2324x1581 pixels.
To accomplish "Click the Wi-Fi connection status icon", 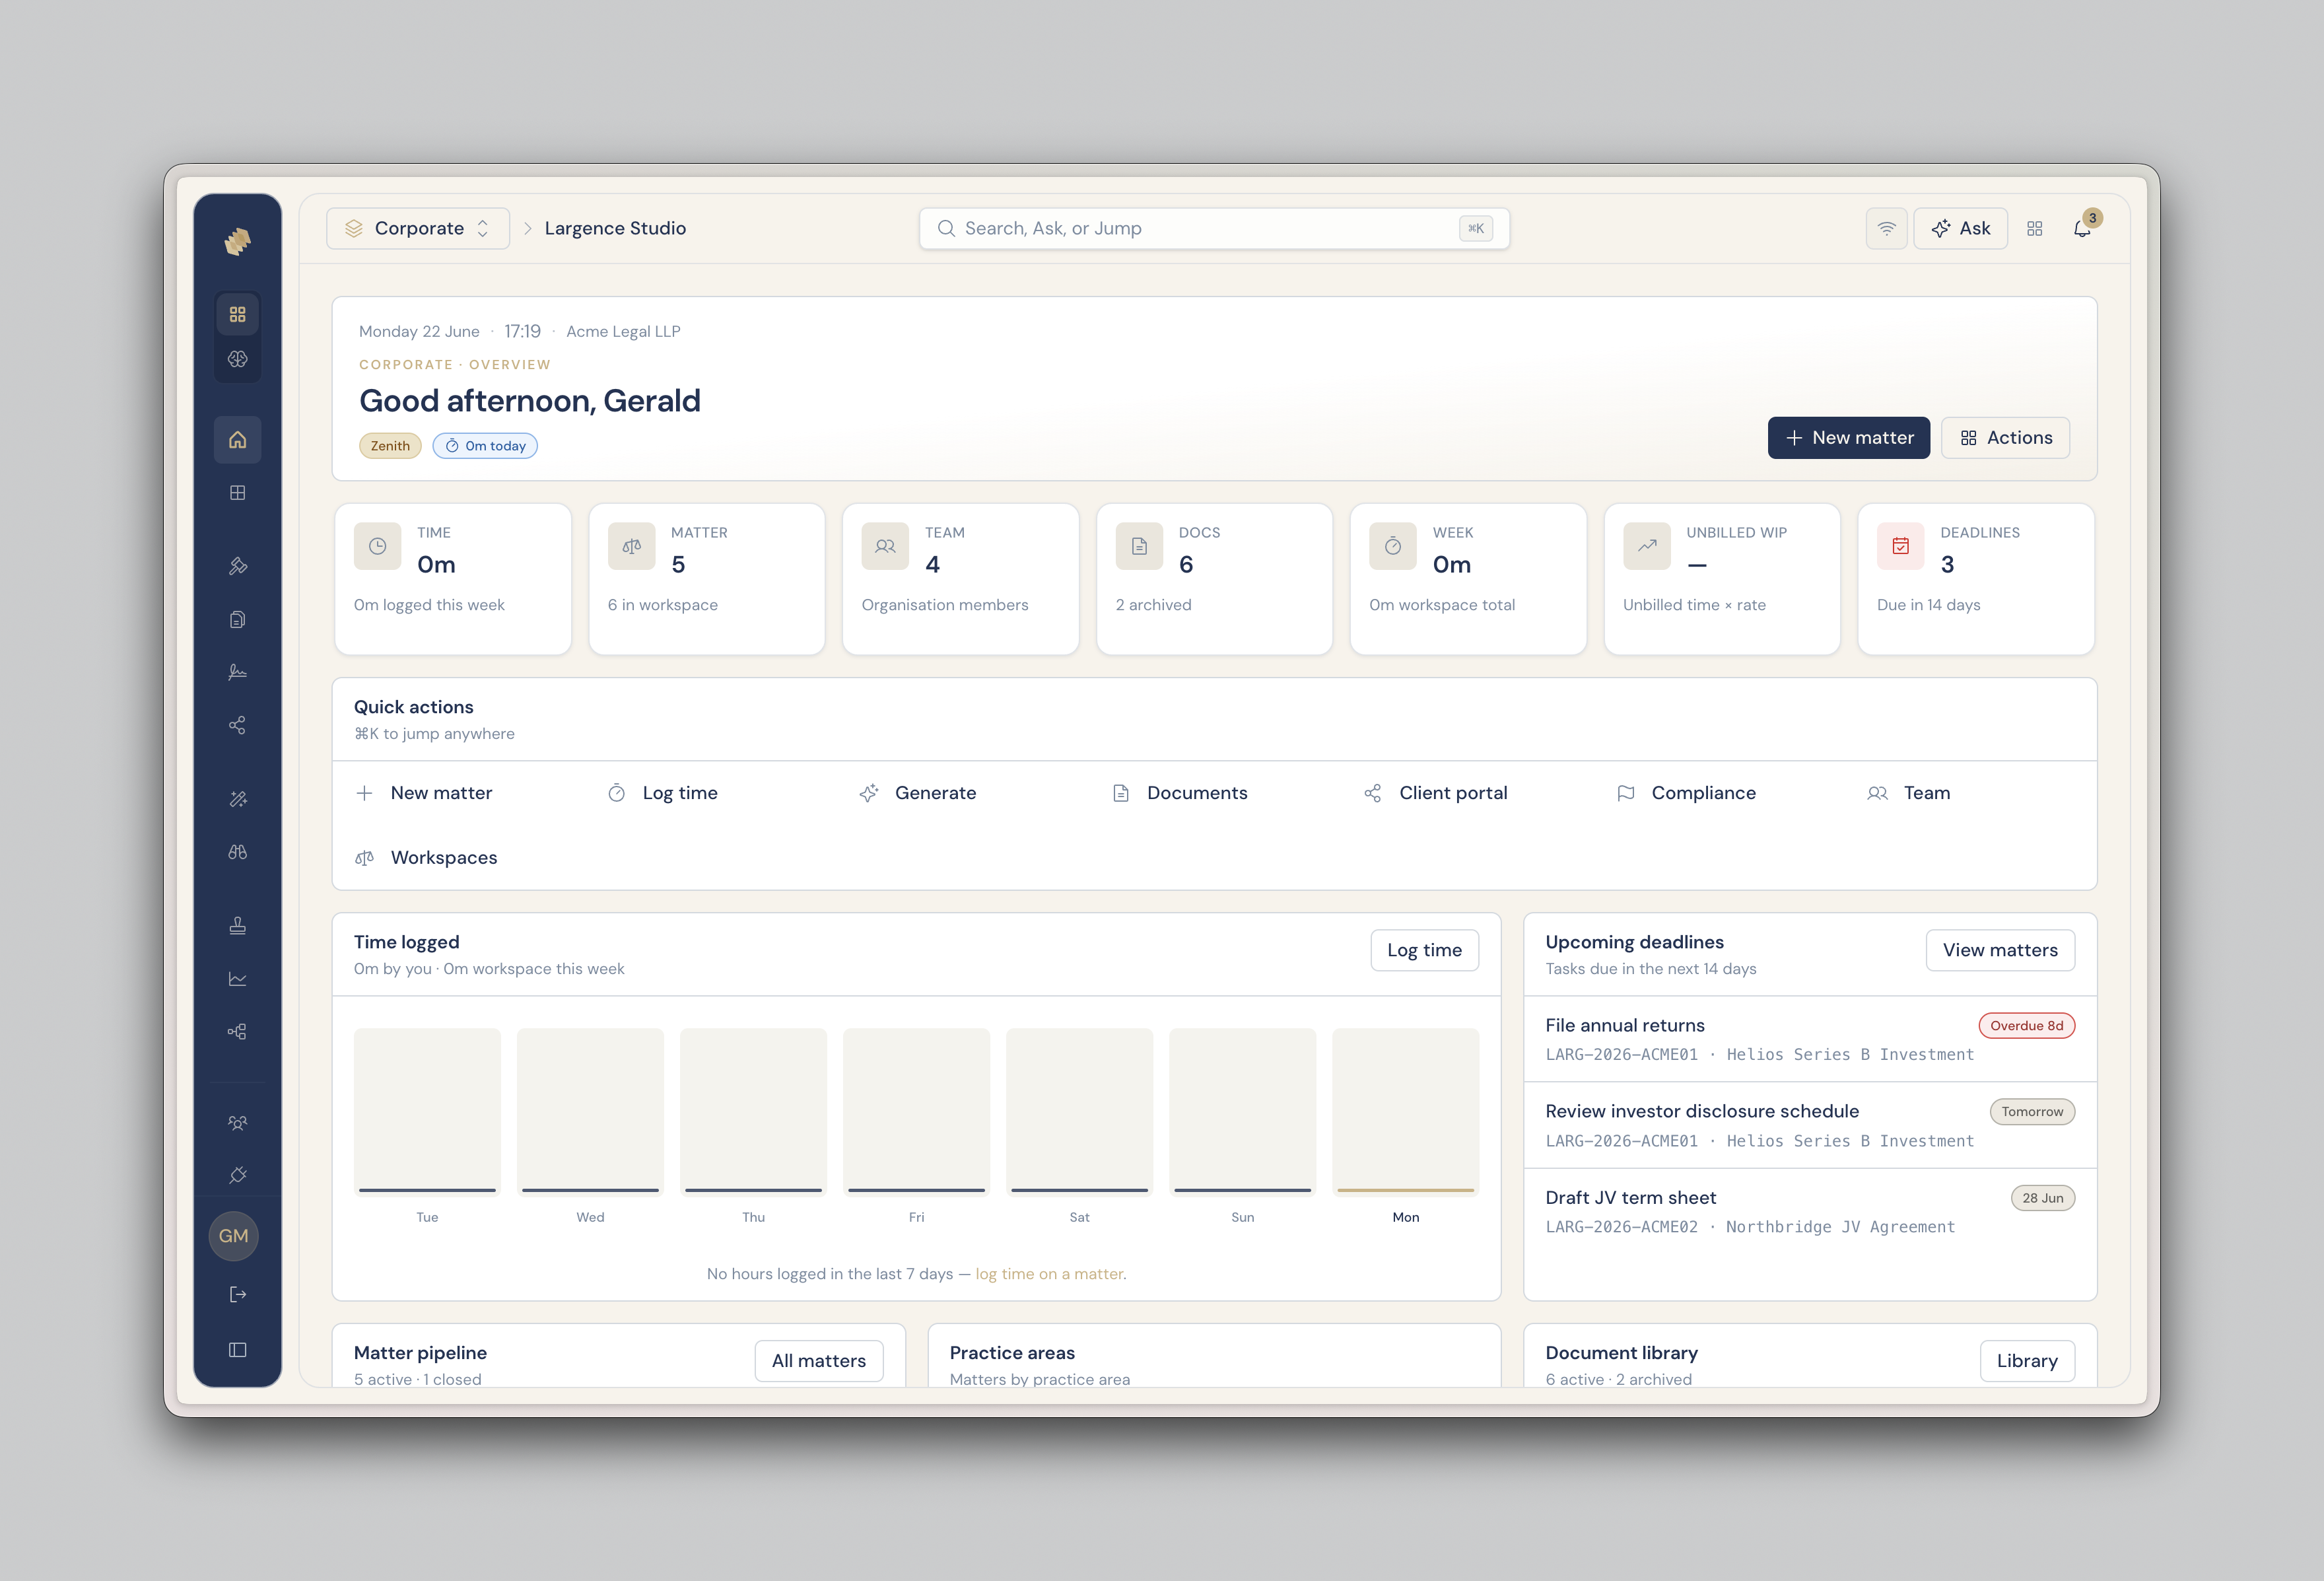I will pyautogui.click(x=1886, y=229).
